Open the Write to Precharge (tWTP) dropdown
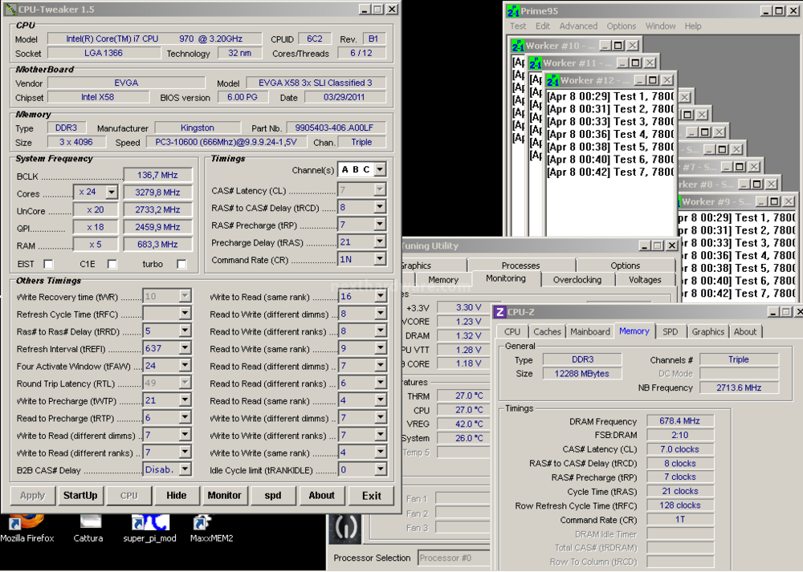The image size is (803, 572). [185, 400]
